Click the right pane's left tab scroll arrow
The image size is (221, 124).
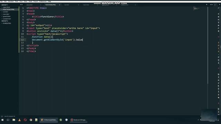tap(211, 4)
